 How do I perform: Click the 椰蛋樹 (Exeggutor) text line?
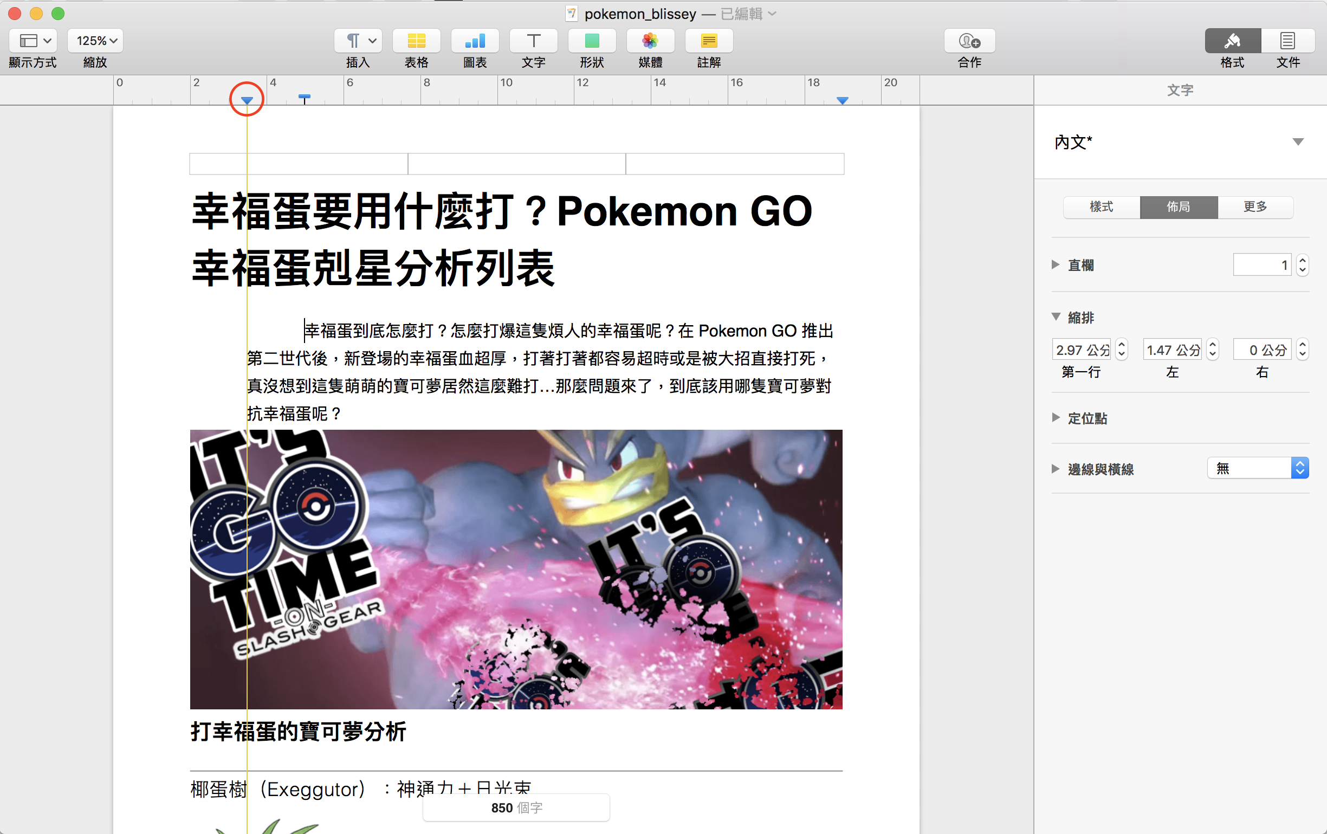click(361, 790)
